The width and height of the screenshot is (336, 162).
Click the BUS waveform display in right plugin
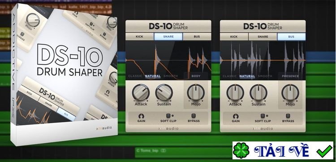click(263, 61)
